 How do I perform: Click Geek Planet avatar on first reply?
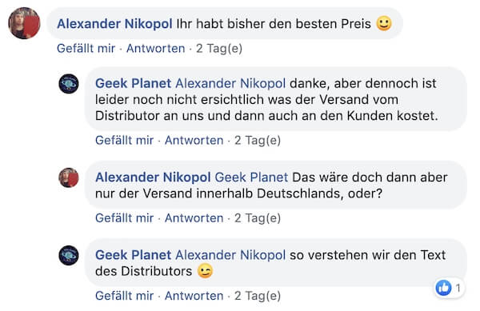[x=69, y=83]
